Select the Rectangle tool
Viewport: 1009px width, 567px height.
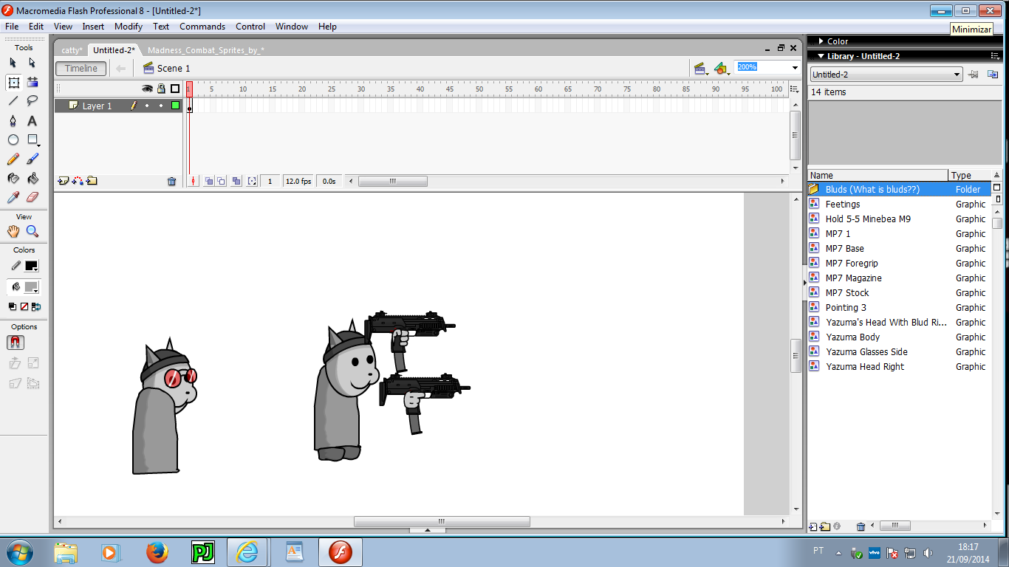33,140
